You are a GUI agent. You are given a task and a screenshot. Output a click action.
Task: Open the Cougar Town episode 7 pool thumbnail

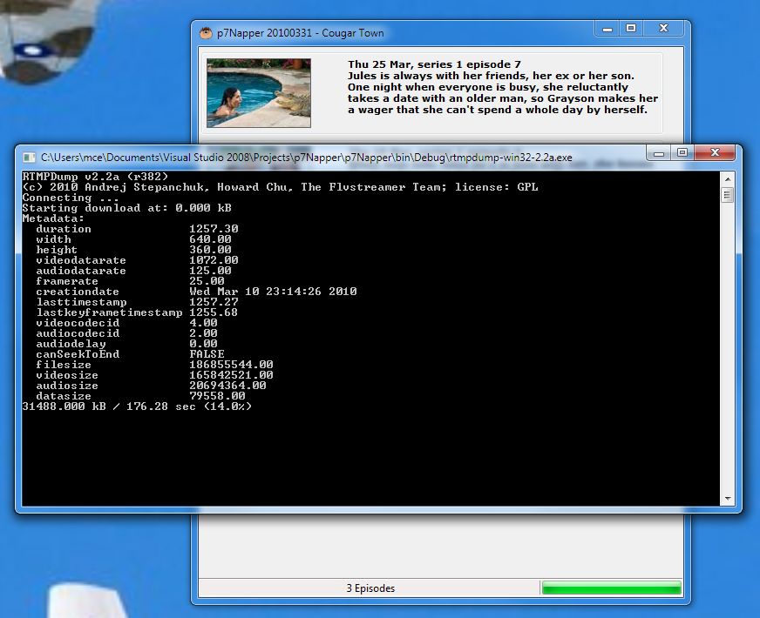(259, 93)
